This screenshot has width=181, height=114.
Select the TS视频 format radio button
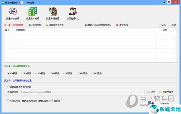(68, 73)
